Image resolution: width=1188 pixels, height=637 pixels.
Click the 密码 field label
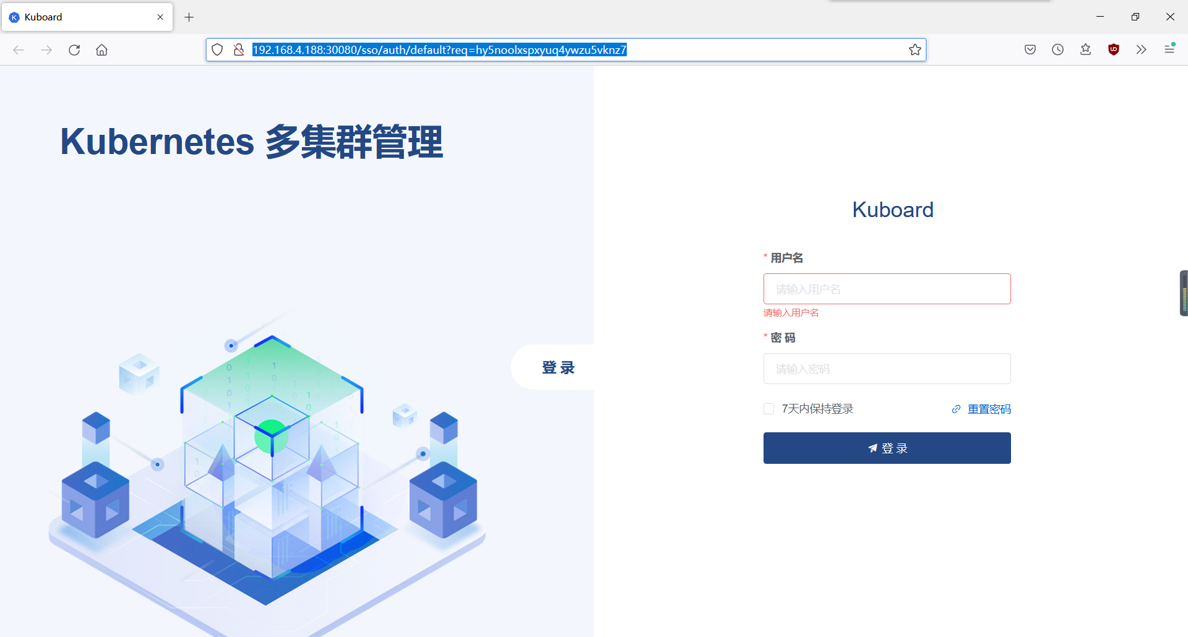click(783, 338)
